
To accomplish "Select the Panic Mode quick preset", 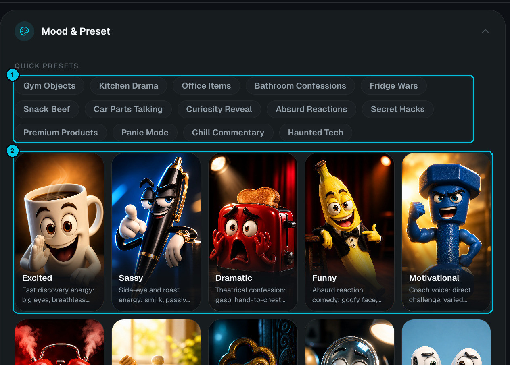I will pos(145,133).
